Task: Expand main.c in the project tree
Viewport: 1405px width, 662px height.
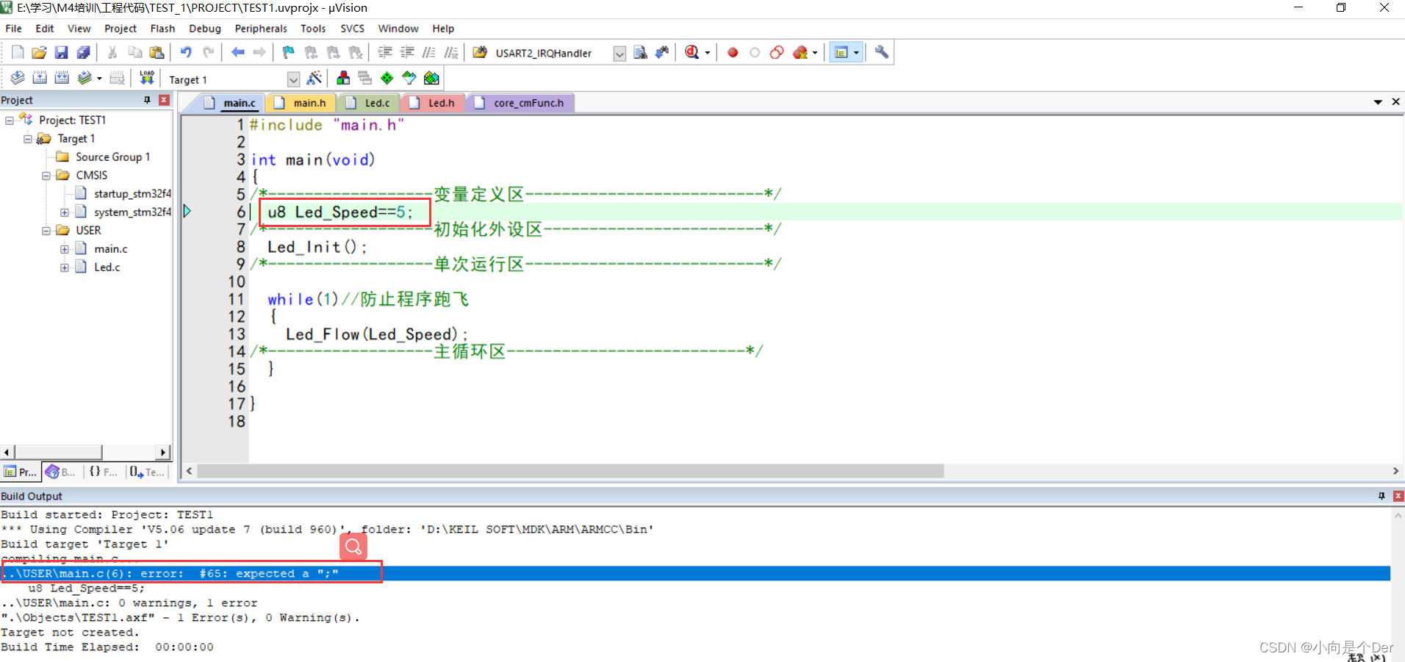Action: coord(65,249)
